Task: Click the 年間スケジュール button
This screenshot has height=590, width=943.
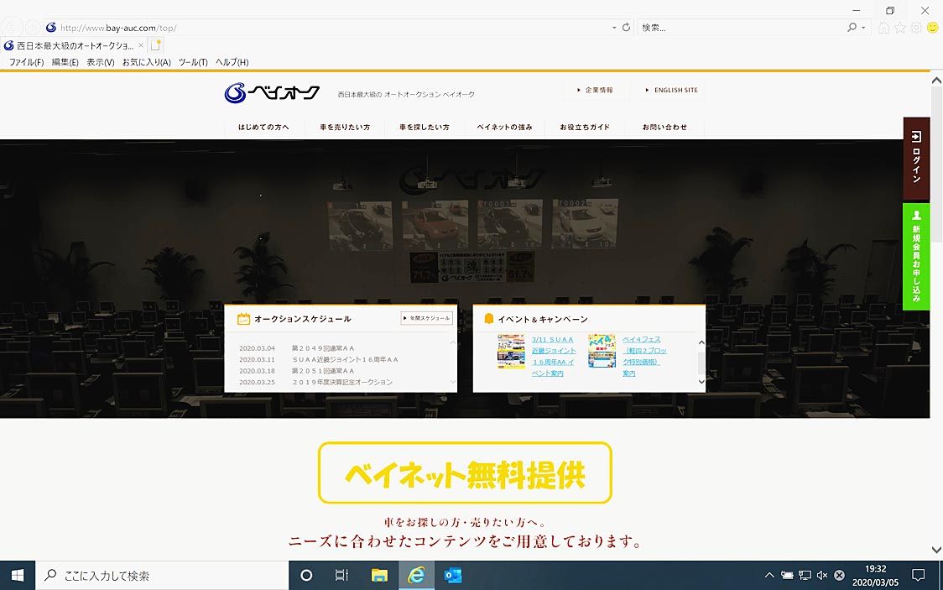Action: point(426,319)
